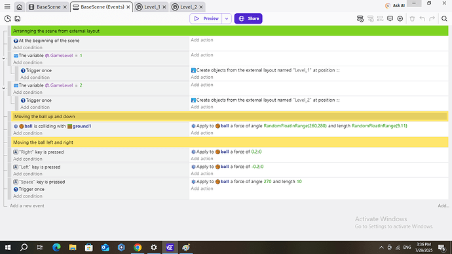
Task: Click the Share button
Action: click(x=248, y=18)
